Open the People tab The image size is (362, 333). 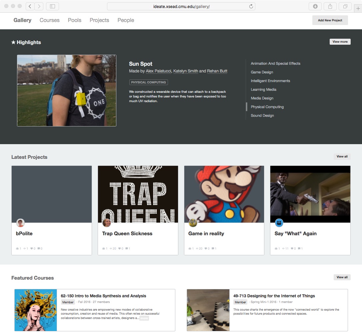(x=126, y=20)
